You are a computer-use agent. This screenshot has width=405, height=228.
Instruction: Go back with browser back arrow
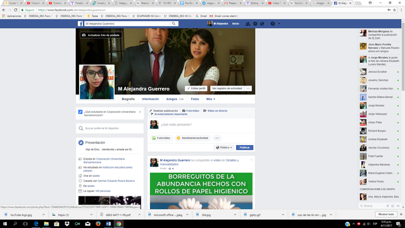click(x=4, y=10)
